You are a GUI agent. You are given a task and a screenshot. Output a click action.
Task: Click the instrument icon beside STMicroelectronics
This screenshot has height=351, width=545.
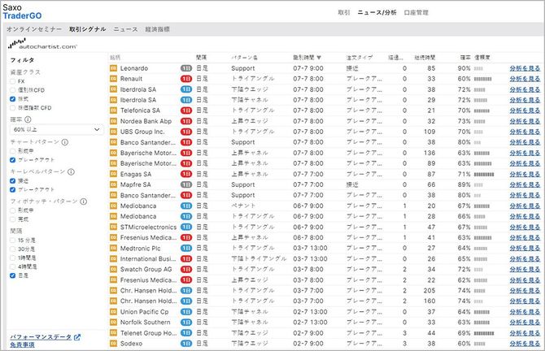pyautogui.click(x=113, y=227)
